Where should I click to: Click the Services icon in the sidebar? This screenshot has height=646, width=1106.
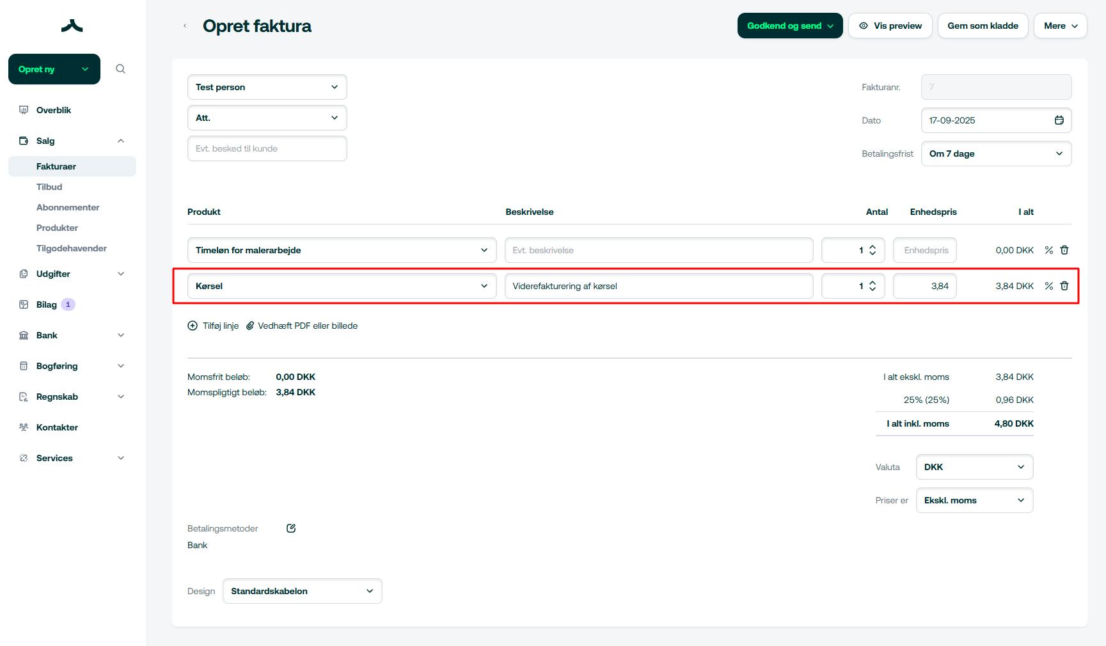[24, 458]
